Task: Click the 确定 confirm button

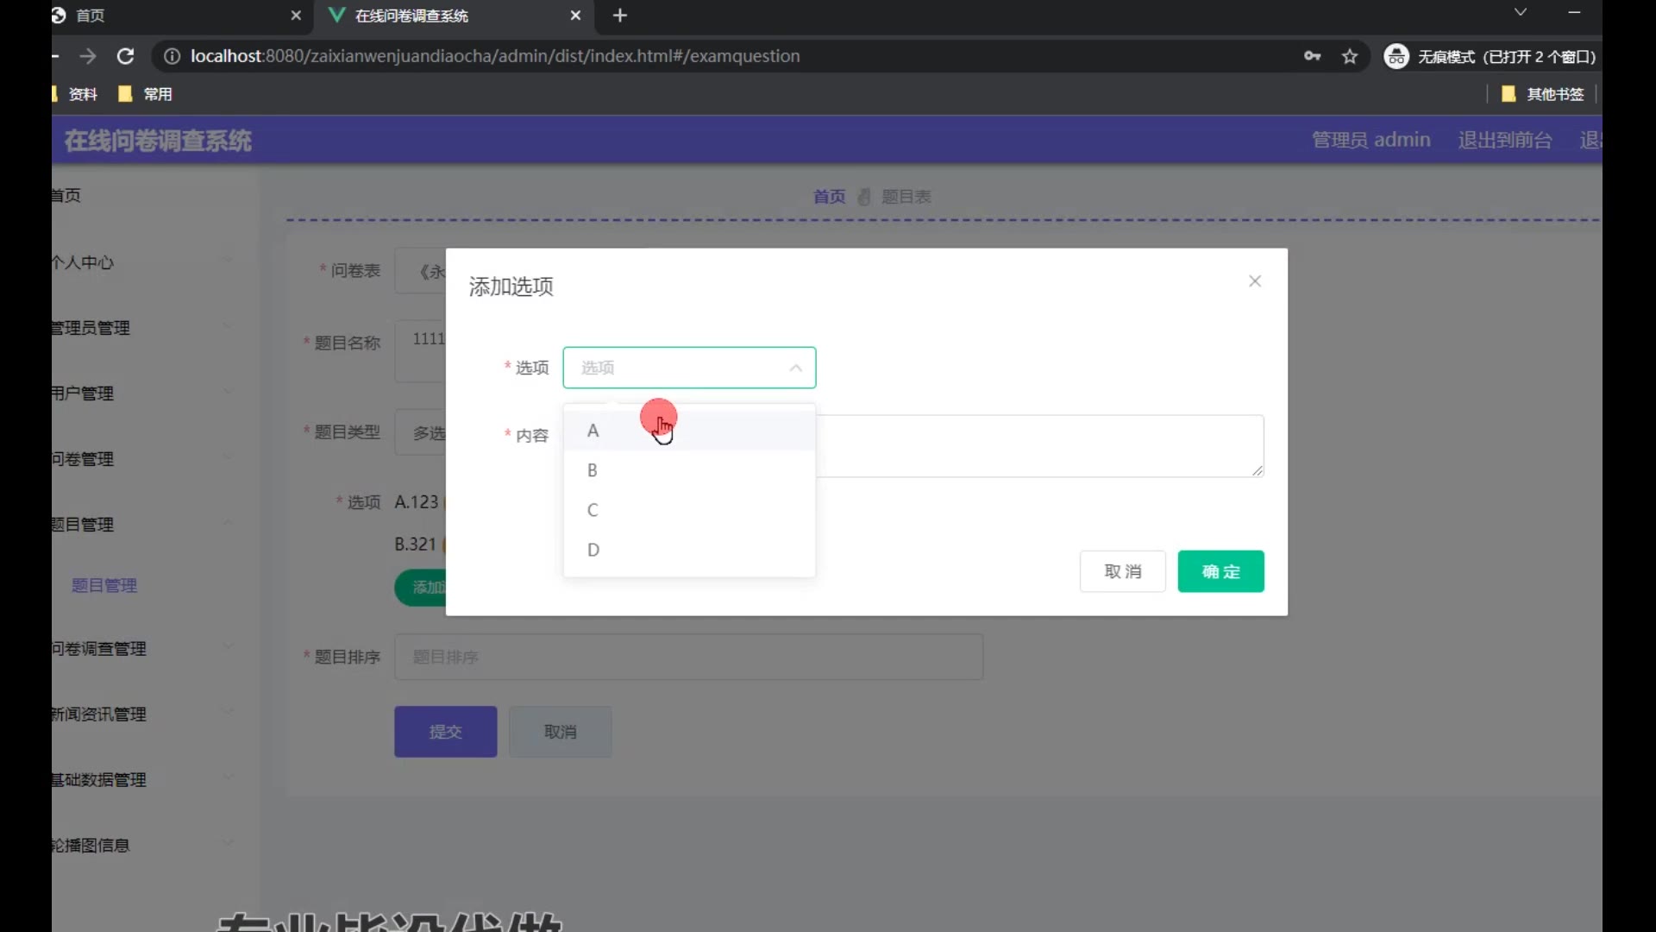Action: (x=1220, y=571)
